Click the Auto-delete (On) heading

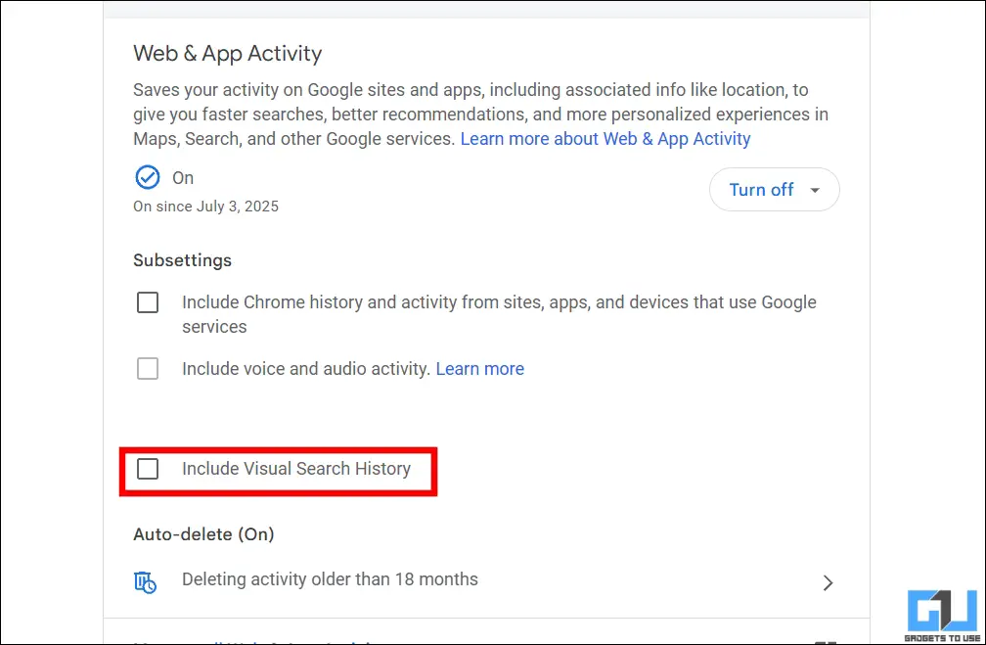[203, 534]
